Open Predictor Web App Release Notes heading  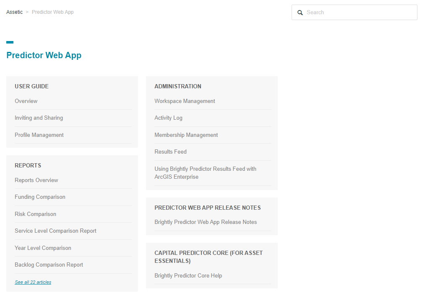208,208
